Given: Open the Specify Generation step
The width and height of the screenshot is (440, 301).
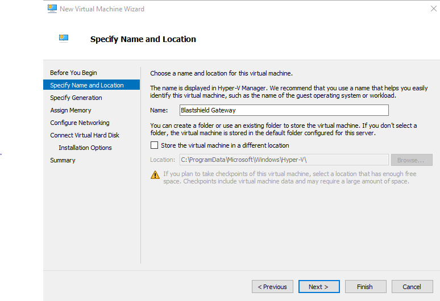Looking at the screenshot, I should pyautogui.click(x=76, y=98).
